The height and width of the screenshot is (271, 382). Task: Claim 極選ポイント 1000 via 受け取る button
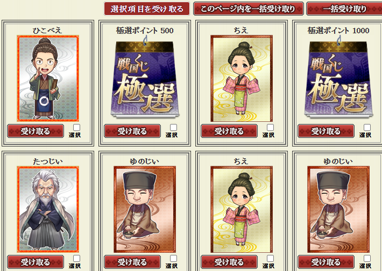pos(326,131)
